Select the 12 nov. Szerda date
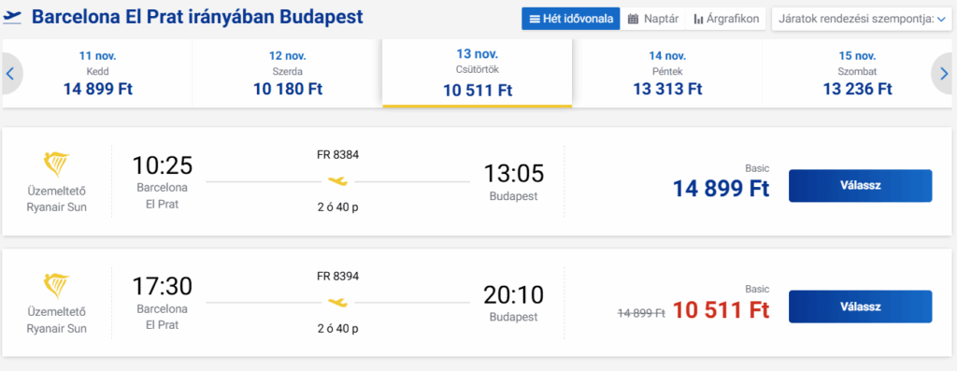The image size is (957, 371). pyautogui.click(x=288, y=73)
